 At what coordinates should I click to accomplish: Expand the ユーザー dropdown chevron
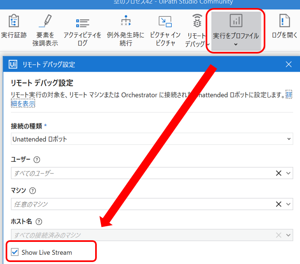pos(288,173)
